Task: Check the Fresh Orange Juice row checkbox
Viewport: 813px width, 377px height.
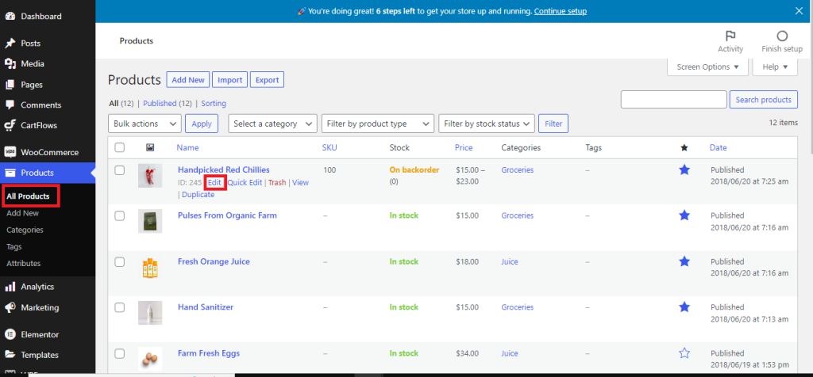Action: tap(120, 261)
